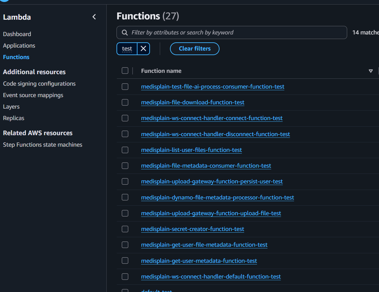Open Code signing configurations
The height and width of the screenshot is (292, 379).
click(39, 84)
